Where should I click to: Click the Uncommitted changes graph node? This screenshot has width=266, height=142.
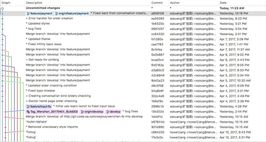(x=2, y=9)
